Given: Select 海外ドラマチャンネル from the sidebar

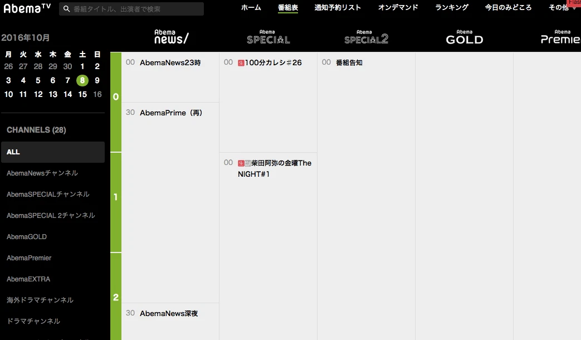Looking at the screenshot, I should click(x=40, y=300).
